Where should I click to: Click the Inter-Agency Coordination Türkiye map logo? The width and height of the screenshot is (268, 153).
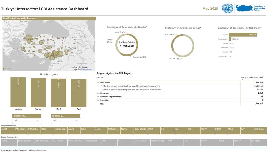click(244, 8)
